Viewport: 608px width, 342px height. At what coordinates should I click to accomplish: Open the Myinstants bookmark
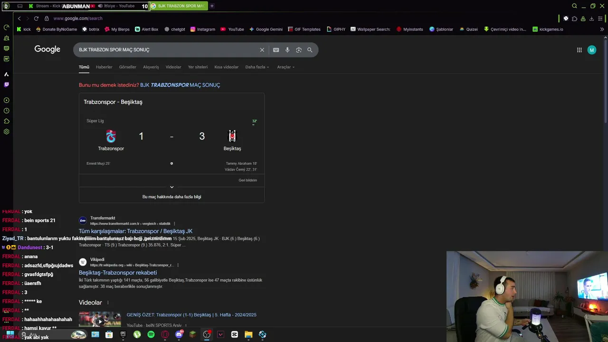click(x=410, y=29)
